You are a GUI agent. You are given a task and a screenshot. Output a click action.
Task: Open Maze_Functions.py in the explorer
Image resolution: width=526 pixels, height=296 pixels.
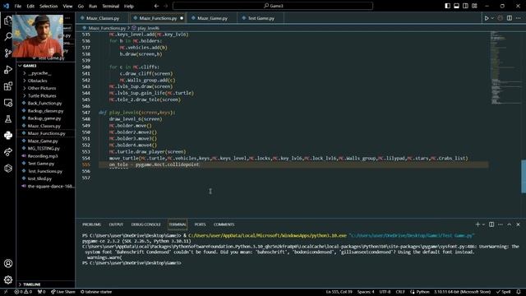(46, 133)
